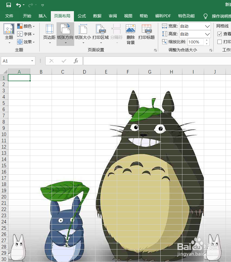
Task: Open the 页面设置 dialog launcher
Action: click(x=155, y=50)
